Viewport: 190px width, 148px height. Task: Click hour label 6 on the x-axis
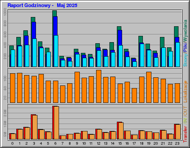(55, 144)
